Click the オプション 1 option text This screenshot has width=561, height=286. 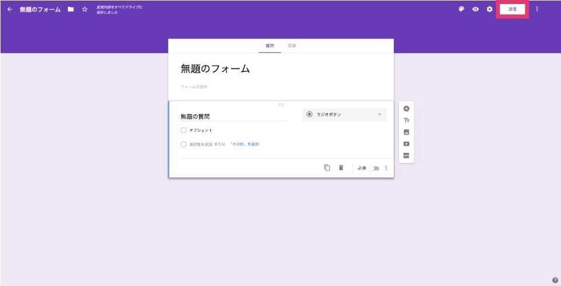(x=200, y=130)
